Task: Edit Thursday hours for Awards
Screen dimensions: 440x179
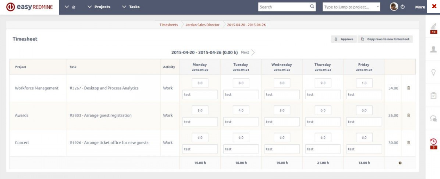Action: coord(323,110)
